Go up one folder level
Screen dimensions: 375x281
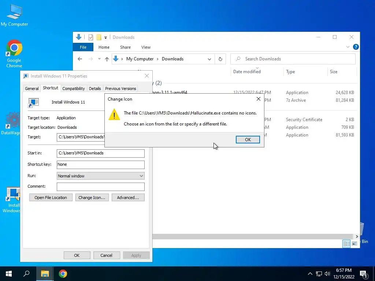107,59
